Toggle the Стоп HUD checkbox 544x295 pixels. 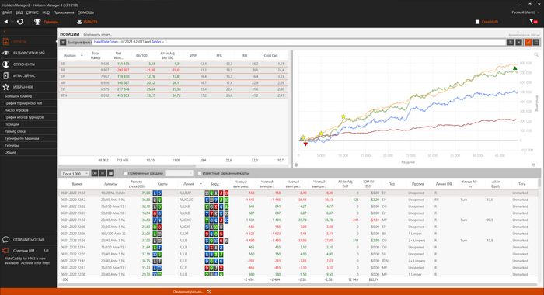(x=477, y=22)
